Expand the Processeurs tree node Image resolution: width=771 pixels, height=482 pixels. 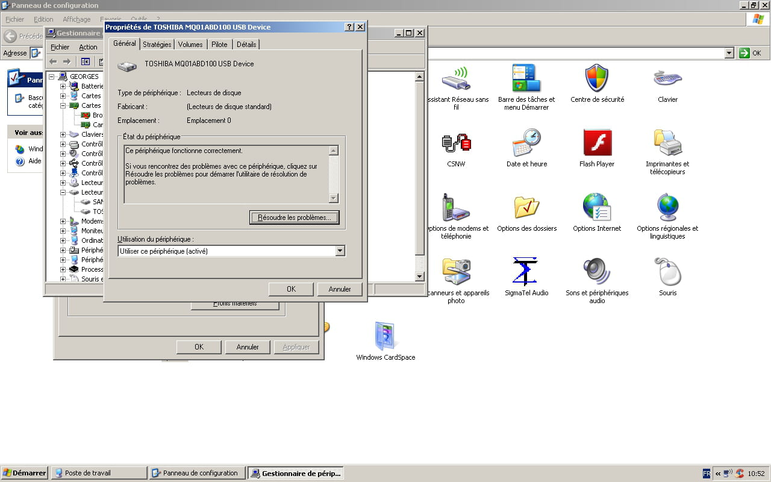point(63,270)
